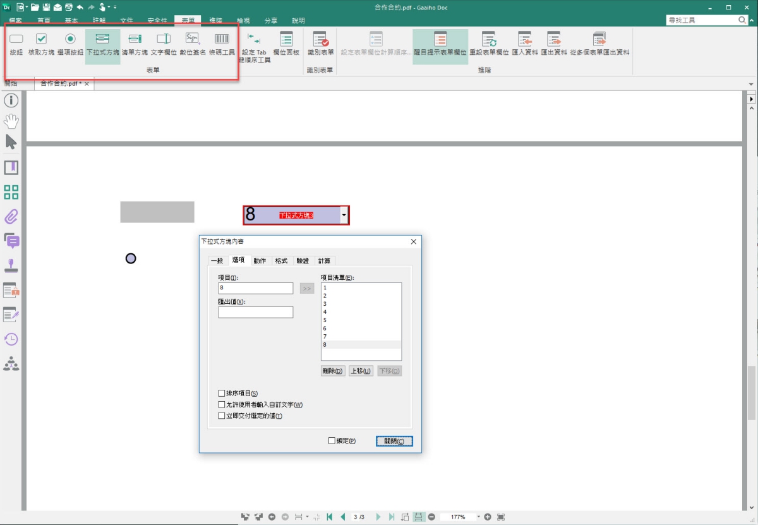Switch to the 格式 tab in dialog

(281, 261)
